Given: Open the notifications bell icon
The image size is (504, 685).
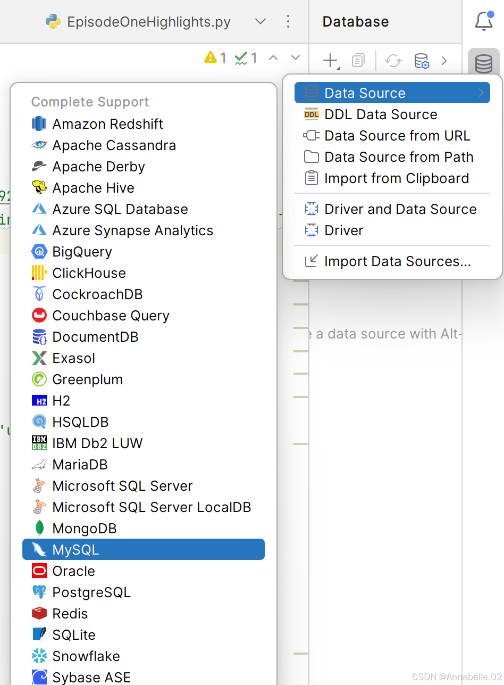Looking at the screenshot, I should 484,21.
